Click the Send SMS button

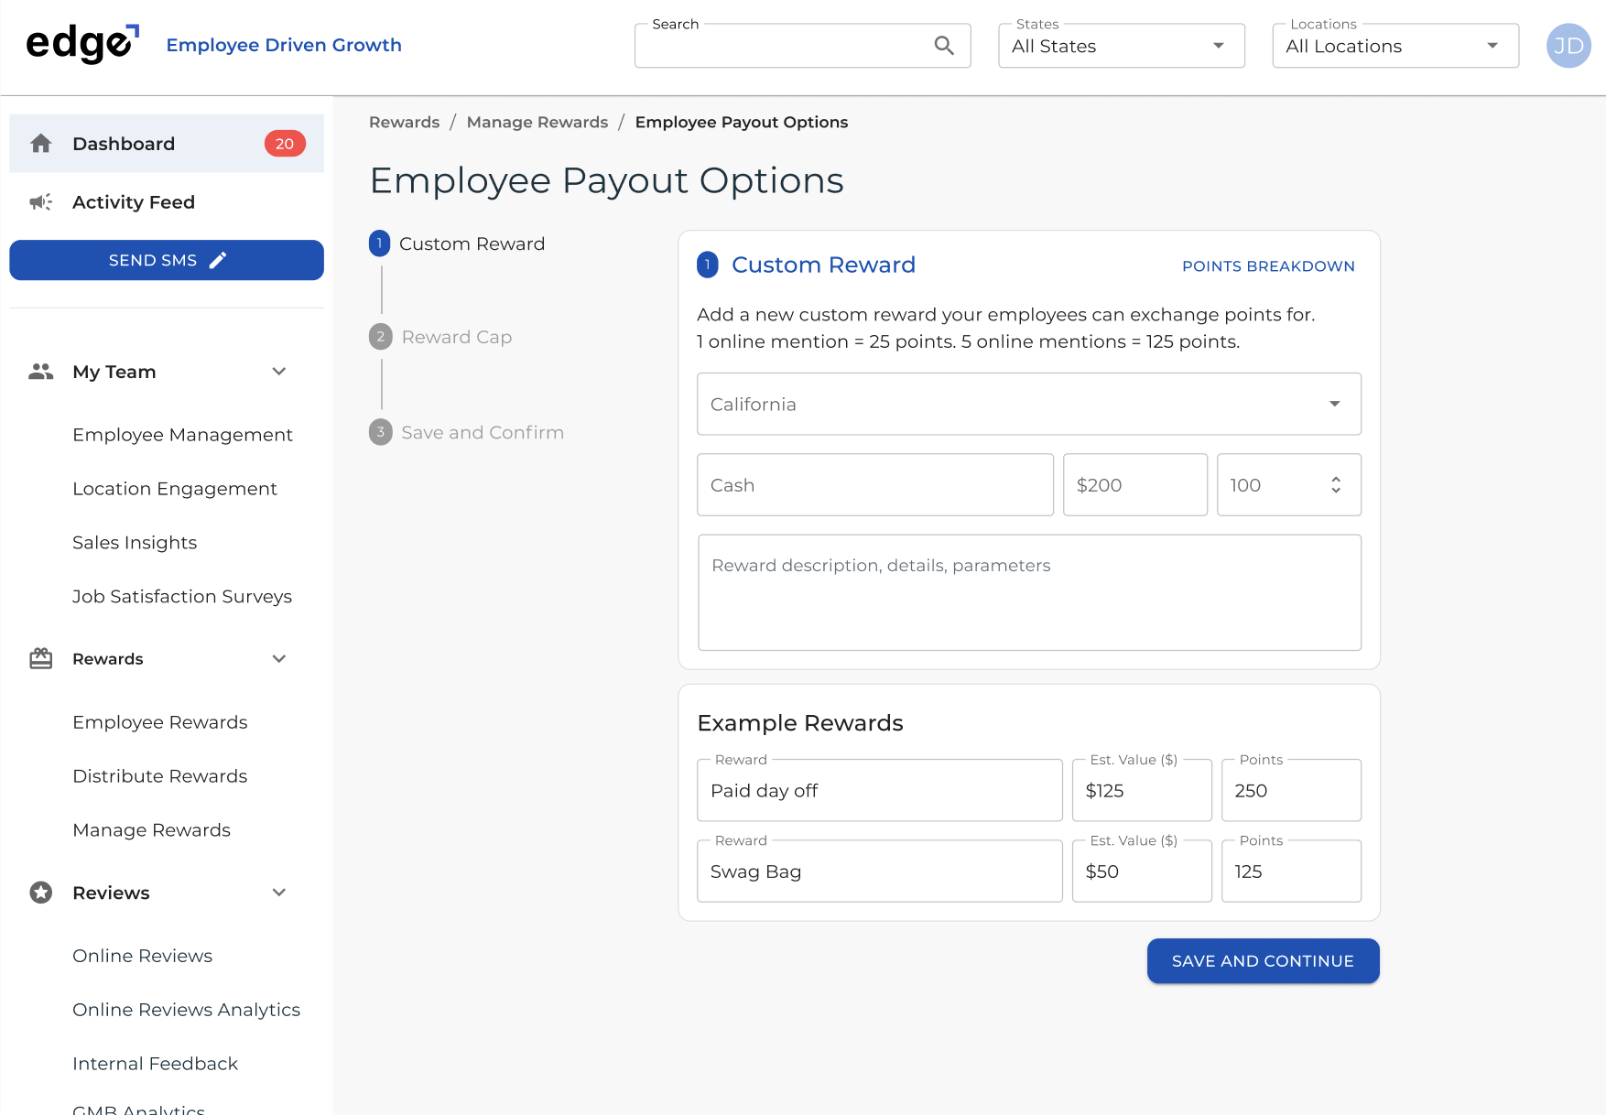coord(167,260)
